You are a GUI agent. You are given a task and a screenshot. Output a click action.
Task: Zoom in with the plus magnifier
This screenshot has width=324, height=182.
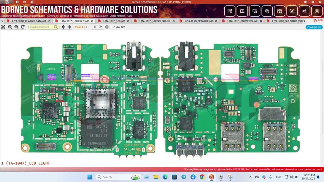coord(16,27)
